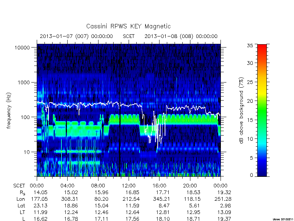Viewport: 294px width, 221px height.
Task: Click the L value 17.11
Action: tap(101, 219)
